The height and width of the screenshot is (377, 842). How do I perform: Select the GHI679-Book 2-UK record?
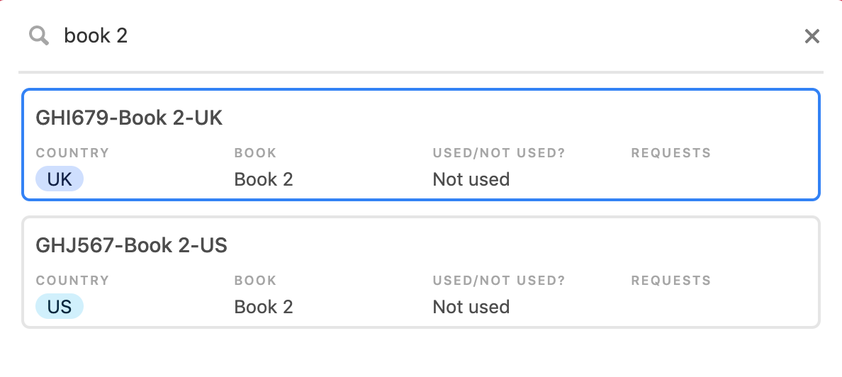click(421, 145)
